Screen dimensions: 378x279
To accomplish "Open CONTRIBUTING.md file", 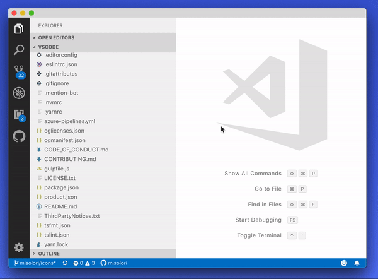I will [x=103, y=159].
